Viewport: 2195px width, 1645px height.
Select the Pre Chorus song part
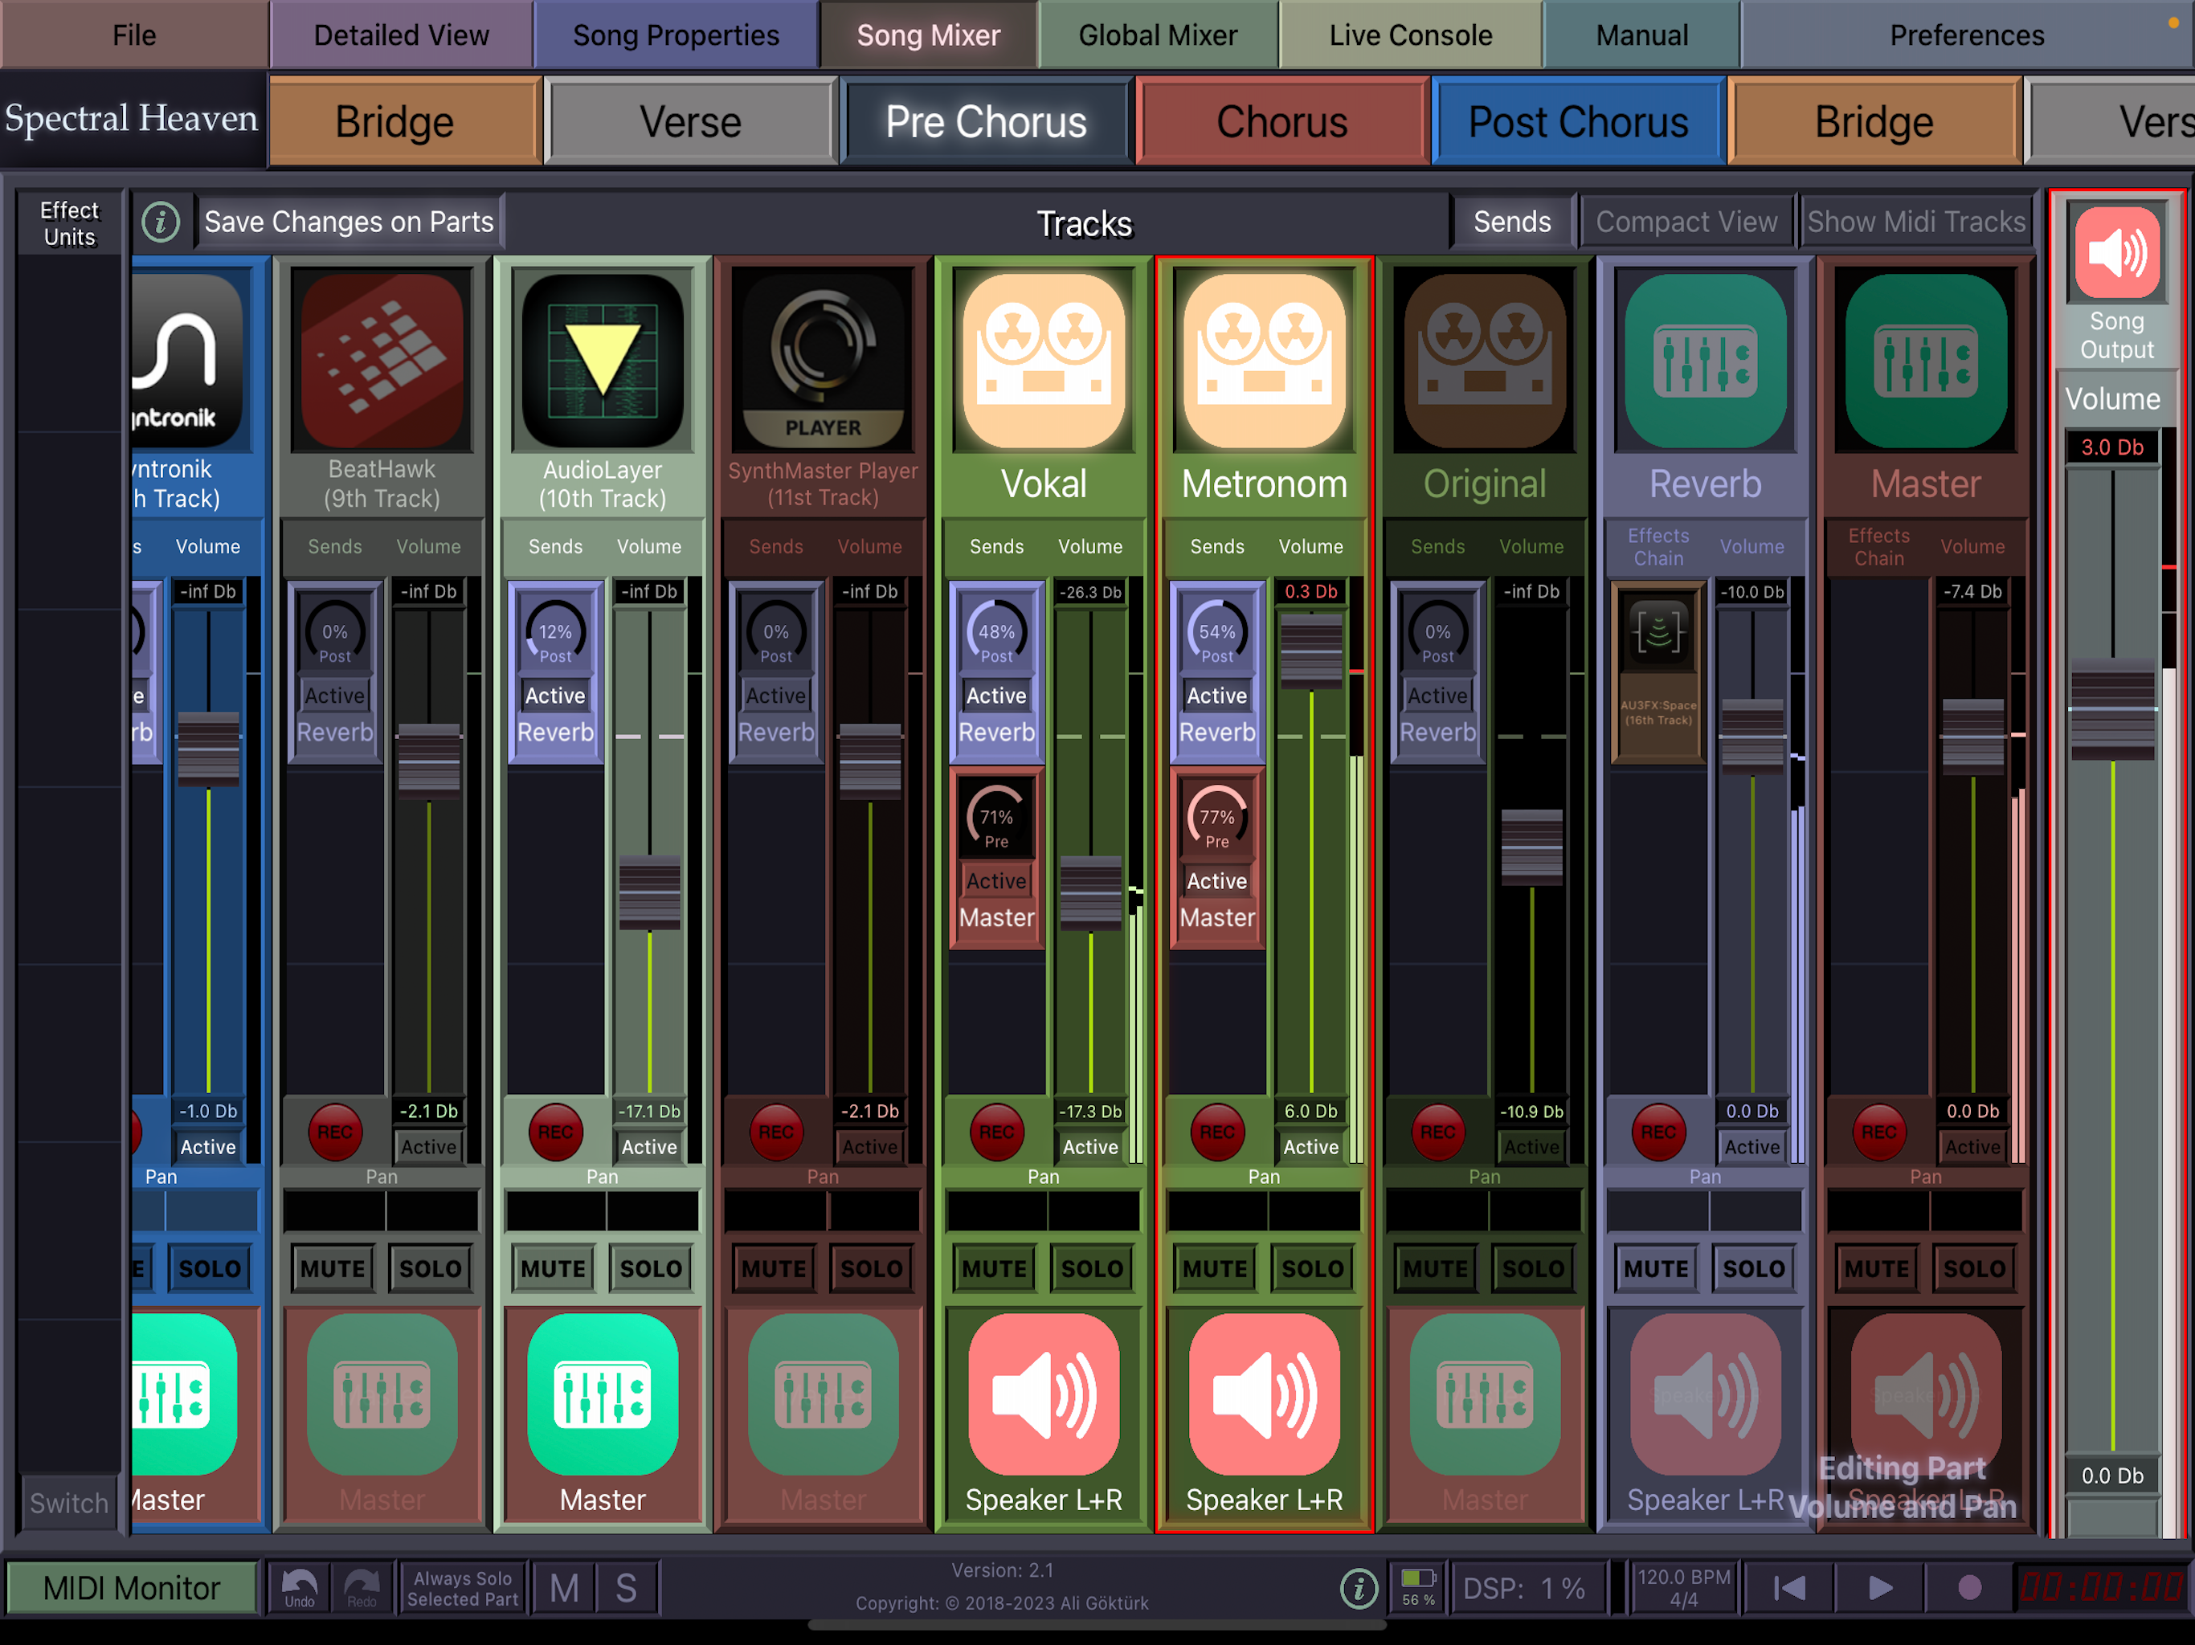[985, 122]
